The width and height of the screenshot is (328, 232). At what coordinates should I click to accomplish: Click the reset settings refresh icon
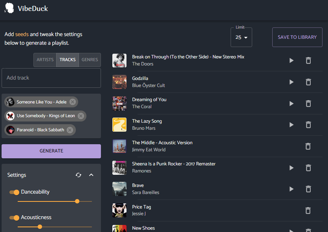coord(79,175)
